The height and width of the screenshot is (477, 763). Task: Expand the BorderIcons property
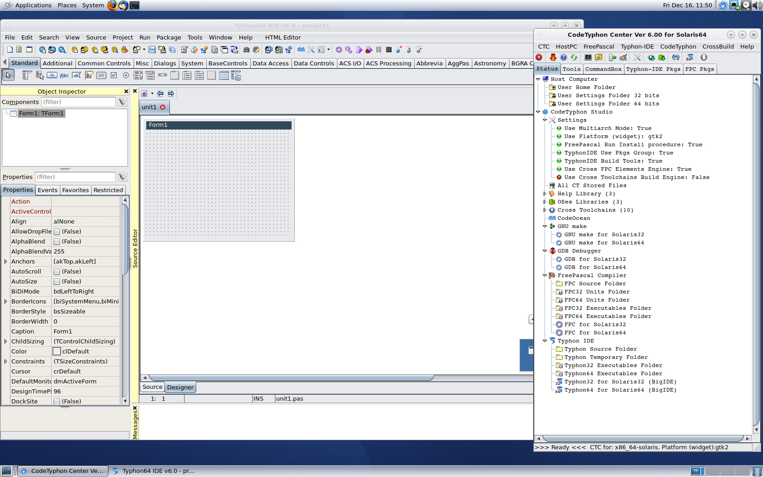tap(5, 302)
